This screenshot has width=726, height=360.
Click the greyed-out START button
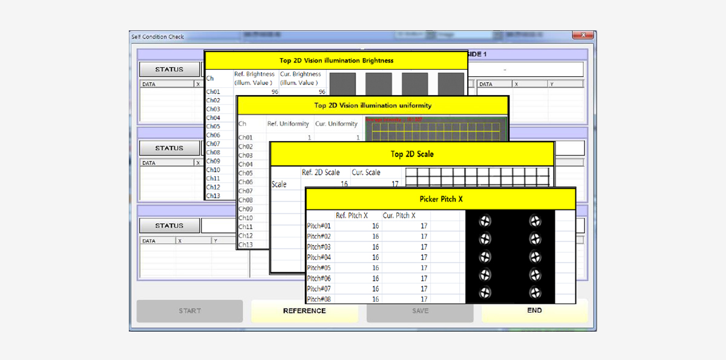coord(189,311)
